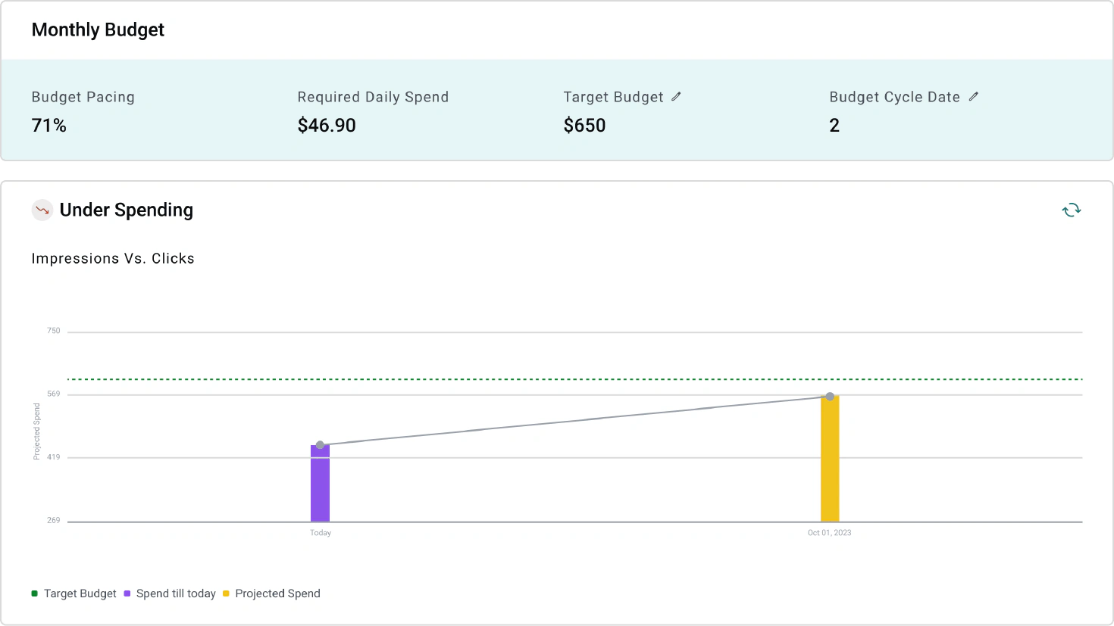Click the Projected Spend y-axis title
This screenshot has height=626, width=1114.
[36, 431]
